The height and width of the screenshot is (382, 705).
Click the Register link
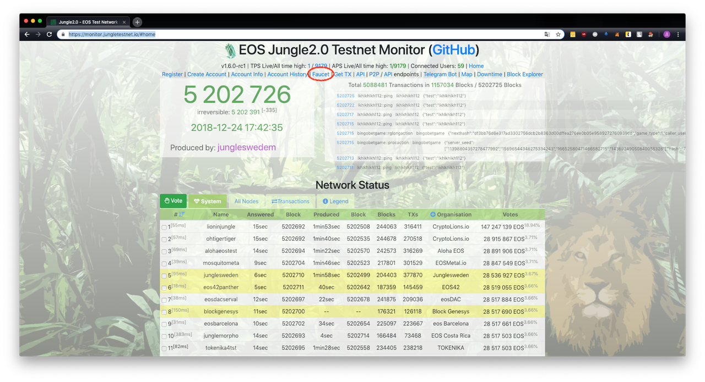click(x=172, y=74)
